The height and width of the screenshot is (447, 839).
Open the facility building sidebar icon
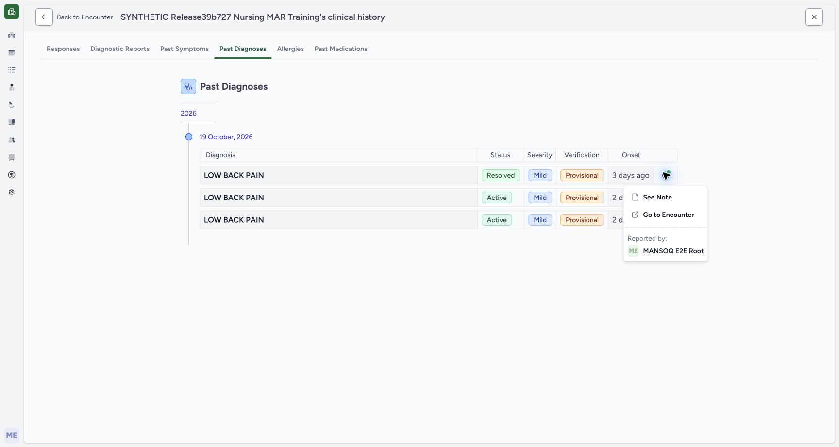[12, 35]
